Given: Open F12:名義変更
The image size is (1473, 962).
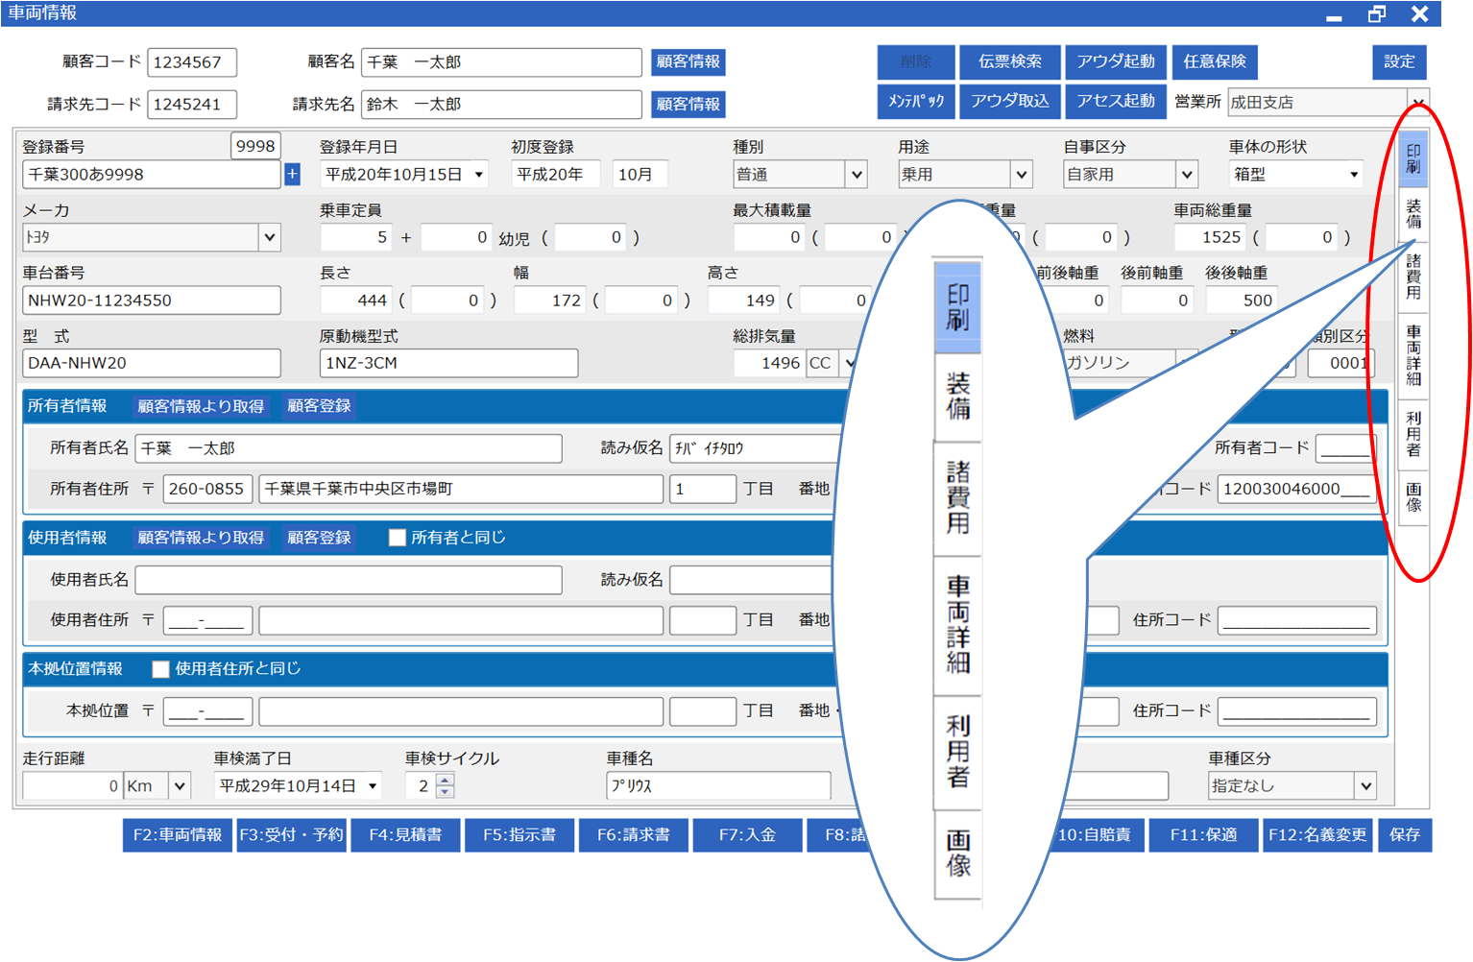Looking at the screenshot, I should point(1317,835).
